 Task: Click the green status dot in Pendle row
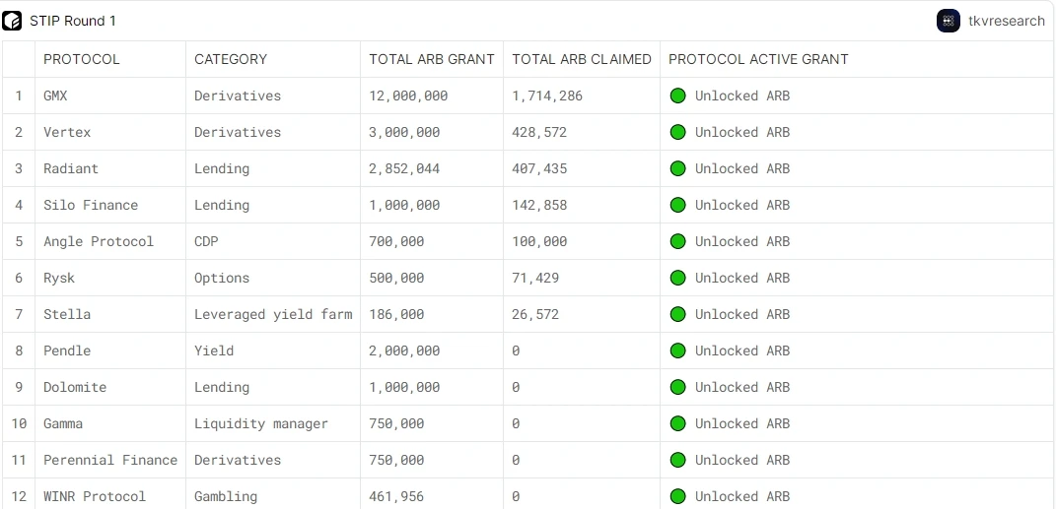click(677, 350)
